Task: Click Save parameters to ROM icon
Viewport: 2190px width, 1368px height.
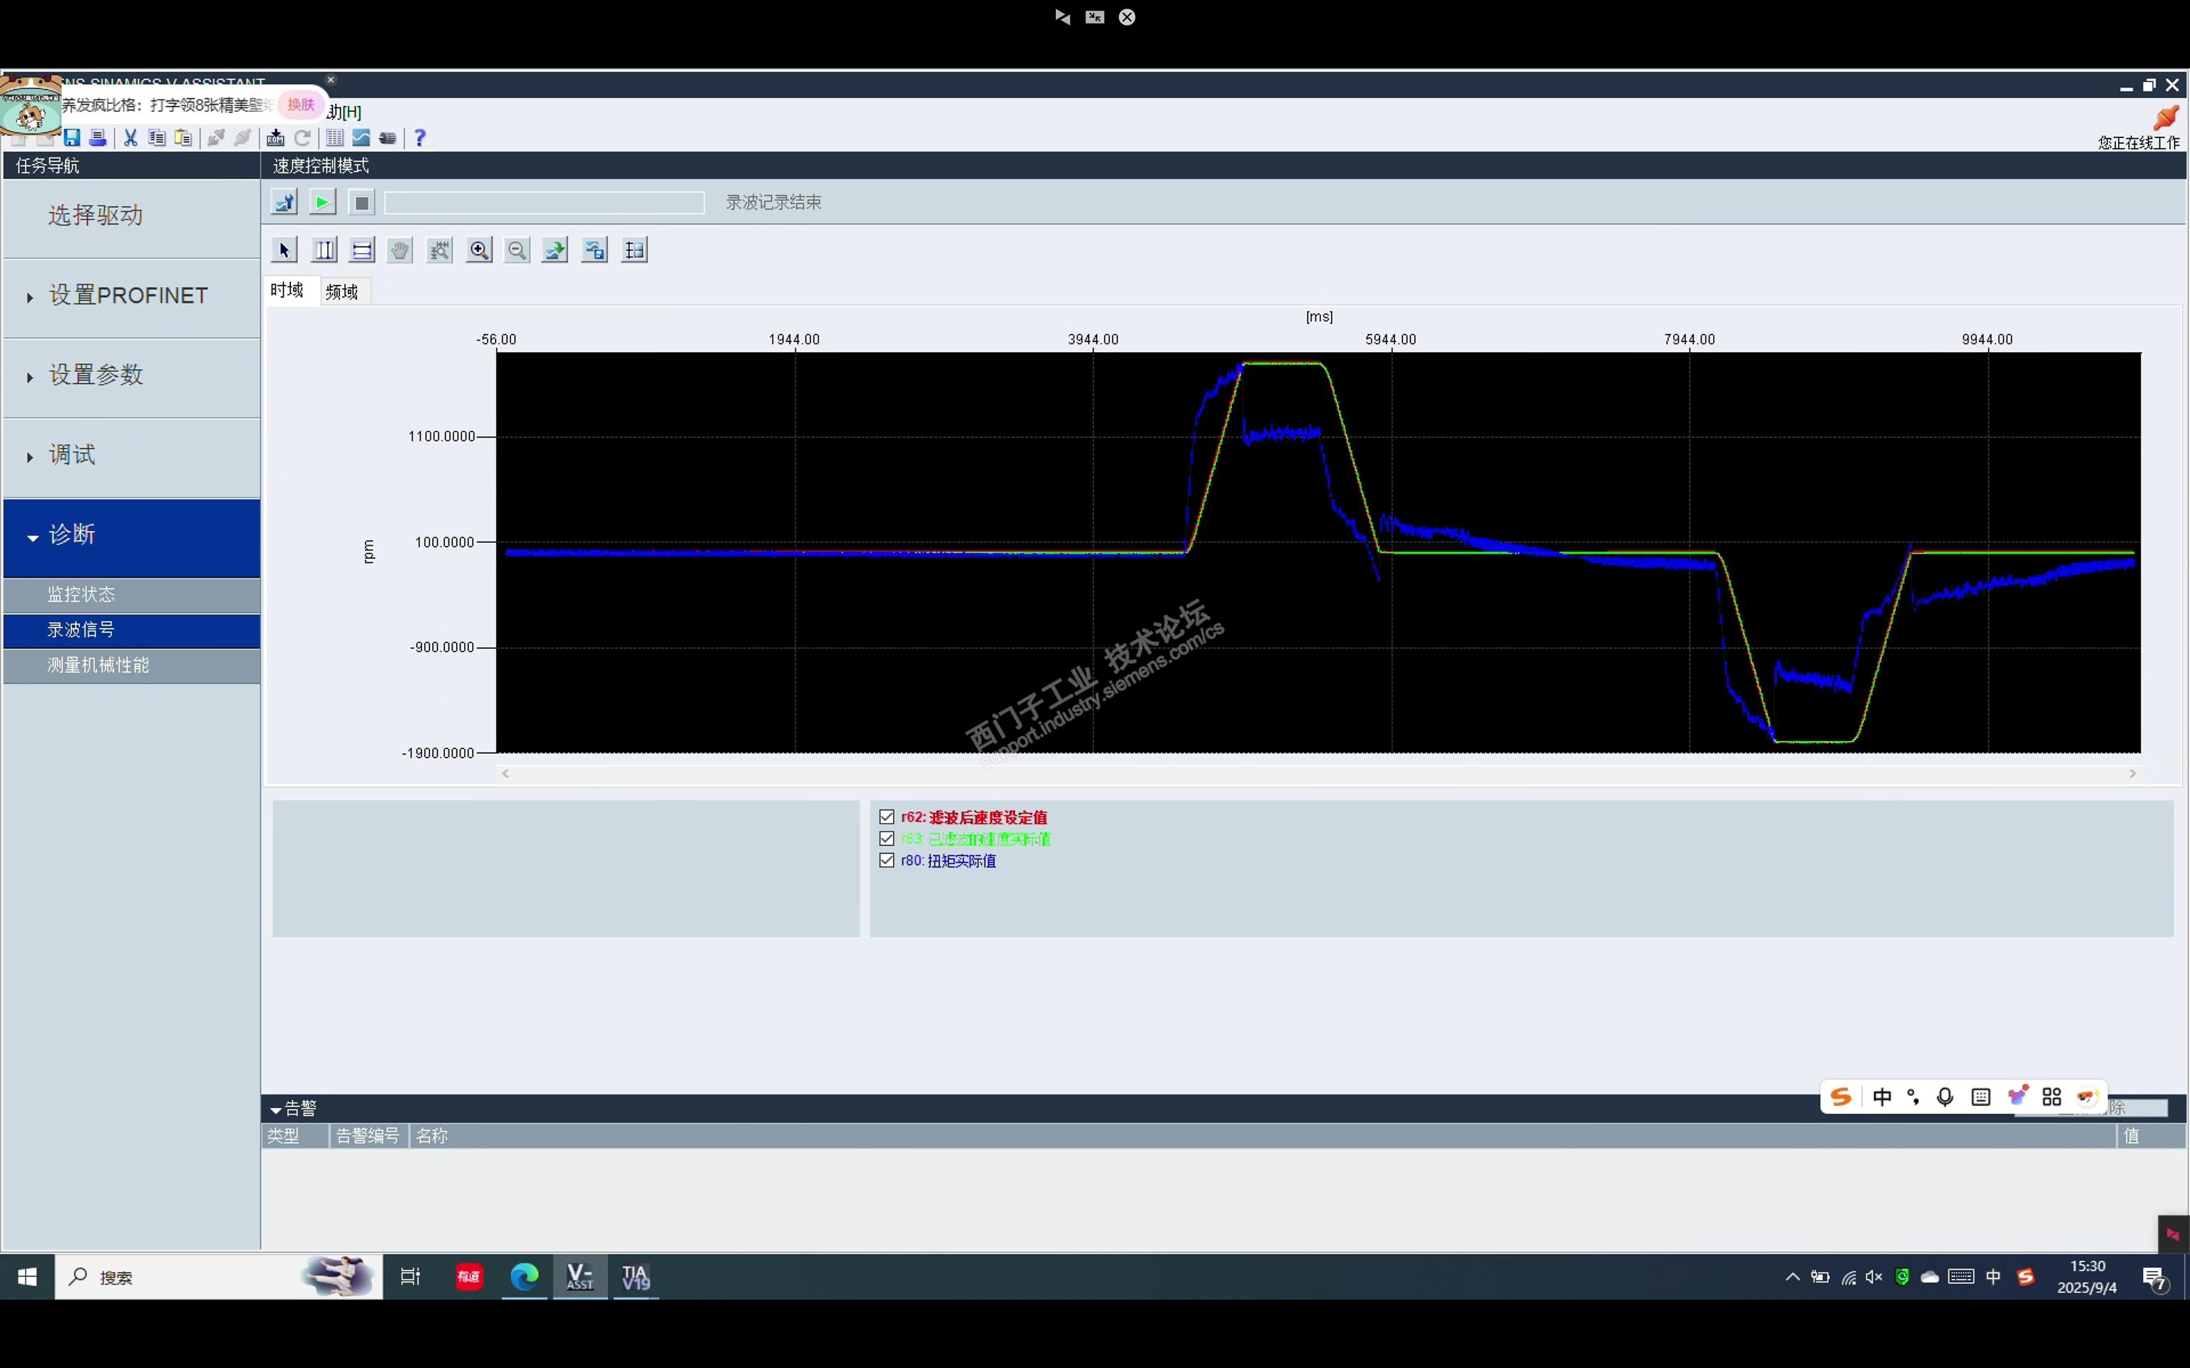Action: pyautogui.click(x=276, y=138)
